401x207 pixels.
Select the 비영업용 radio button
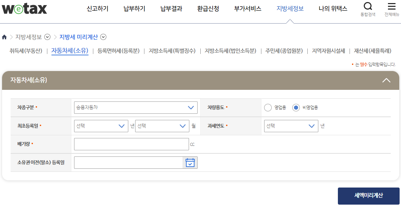(296, 107)
